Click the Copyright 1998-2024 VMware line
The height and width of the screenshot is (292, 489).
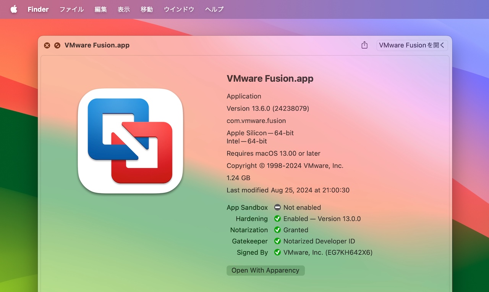click(x=285, y=166)
